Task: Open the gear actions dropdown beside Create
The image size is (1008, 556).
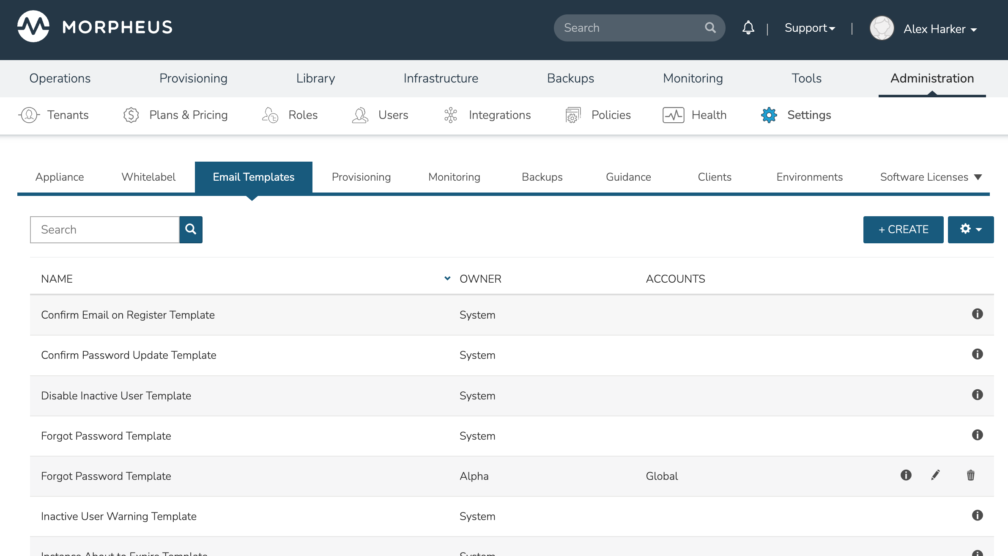Action: [970, 229]
